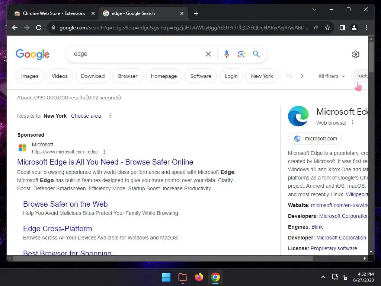Click the Choose area link

86,116
